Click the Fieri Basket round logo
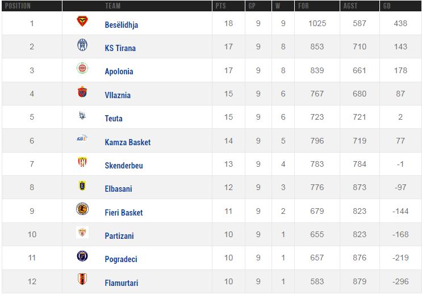This screenshot has height=295, width=422. click(82, 209)
